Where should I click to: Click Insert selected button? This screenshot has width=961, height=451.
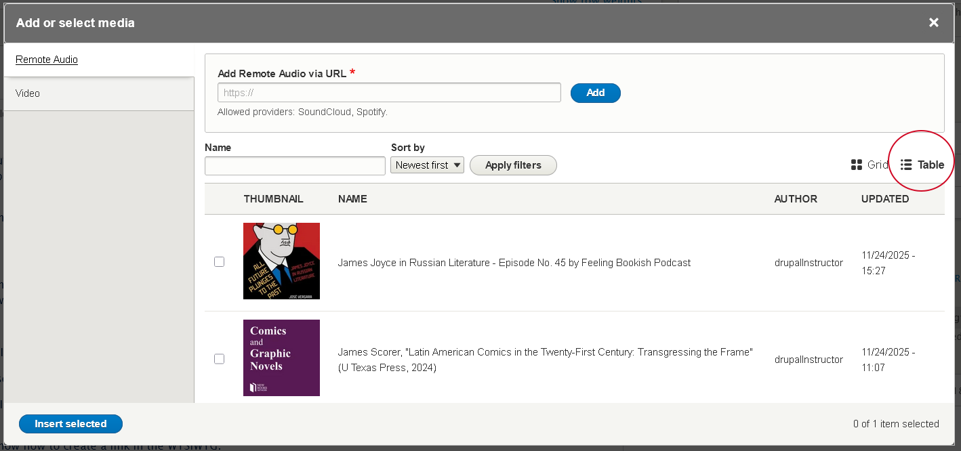click(x=70, y=424)
